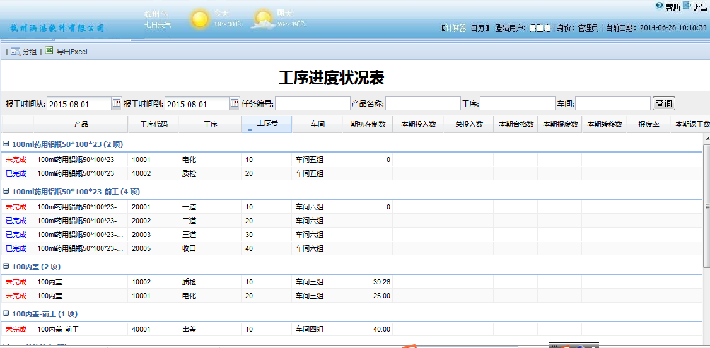Click the Excel export icon
The image size is (710, 348).
pyautogui.click(x=49, y=51)
